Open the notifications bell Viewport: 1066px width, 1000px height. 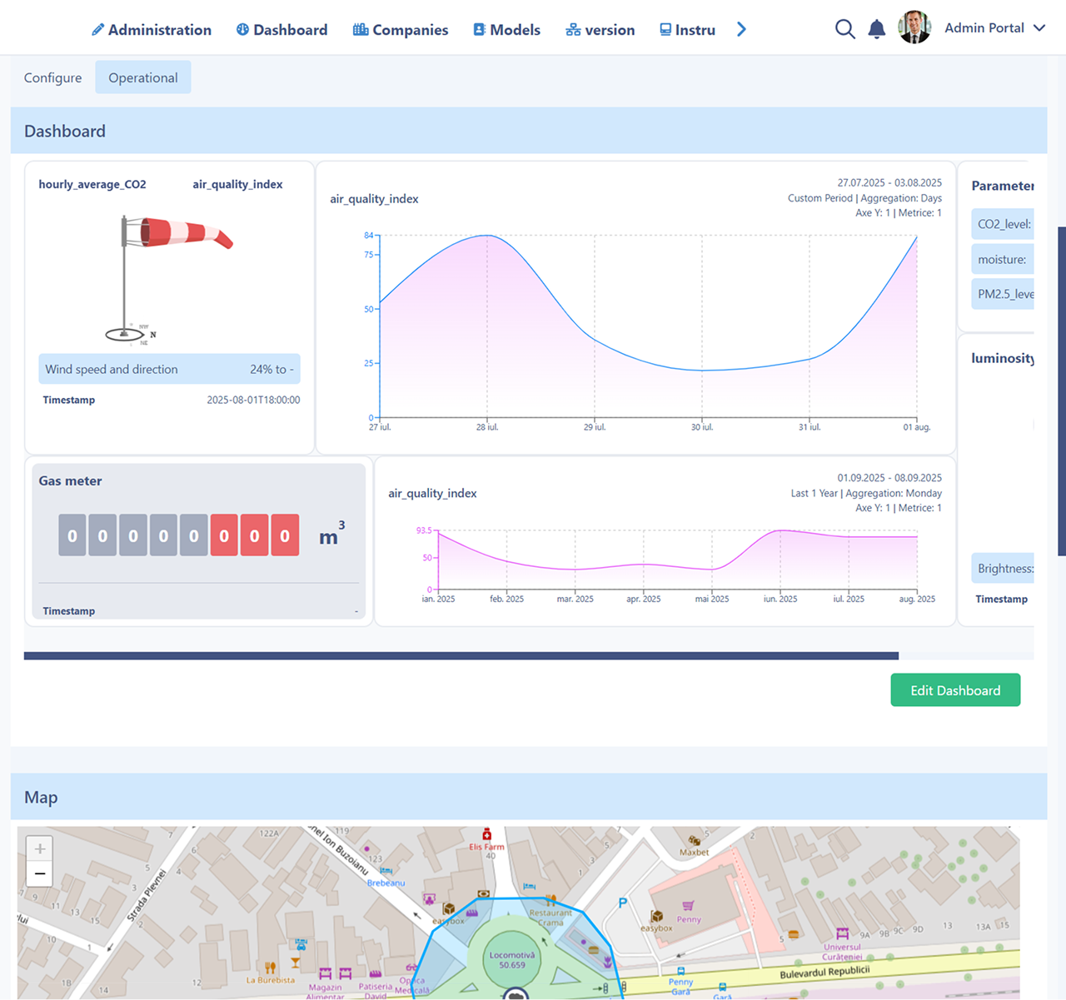(876, 29)
